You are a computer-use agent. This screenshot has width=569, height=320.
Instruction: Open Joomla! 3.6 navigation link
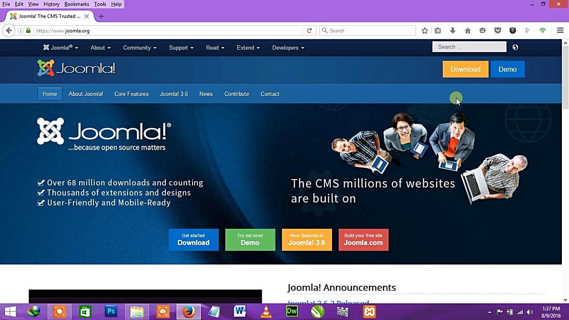[174, 94]
